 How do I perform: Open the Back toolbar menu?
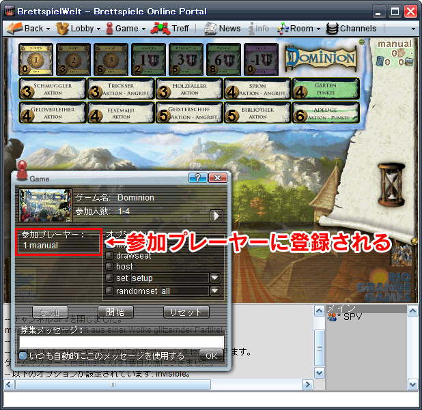[x=28, y=28]
